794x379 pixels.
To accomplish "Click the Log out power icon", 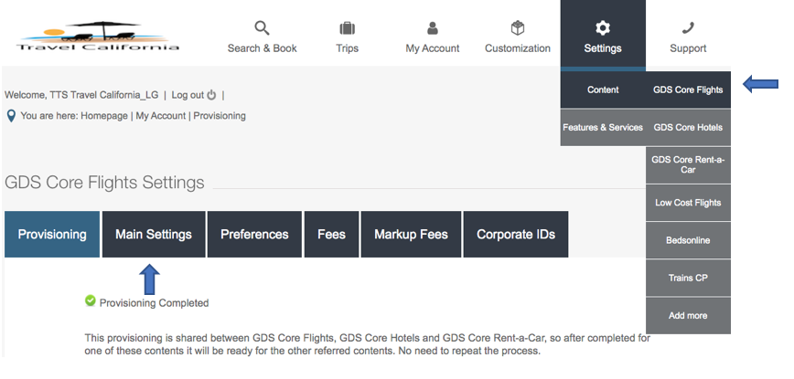I will [212, 95].
